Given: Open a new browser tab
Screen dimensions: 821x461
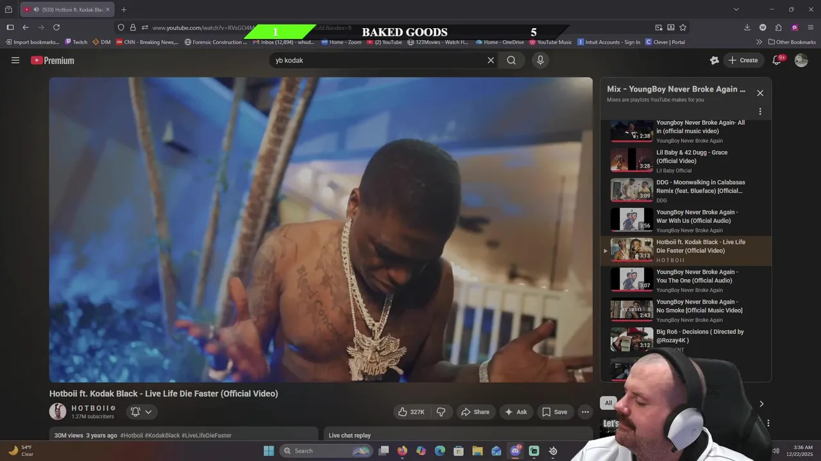Looking at the screenshot, I should click(x=124, y=10).
